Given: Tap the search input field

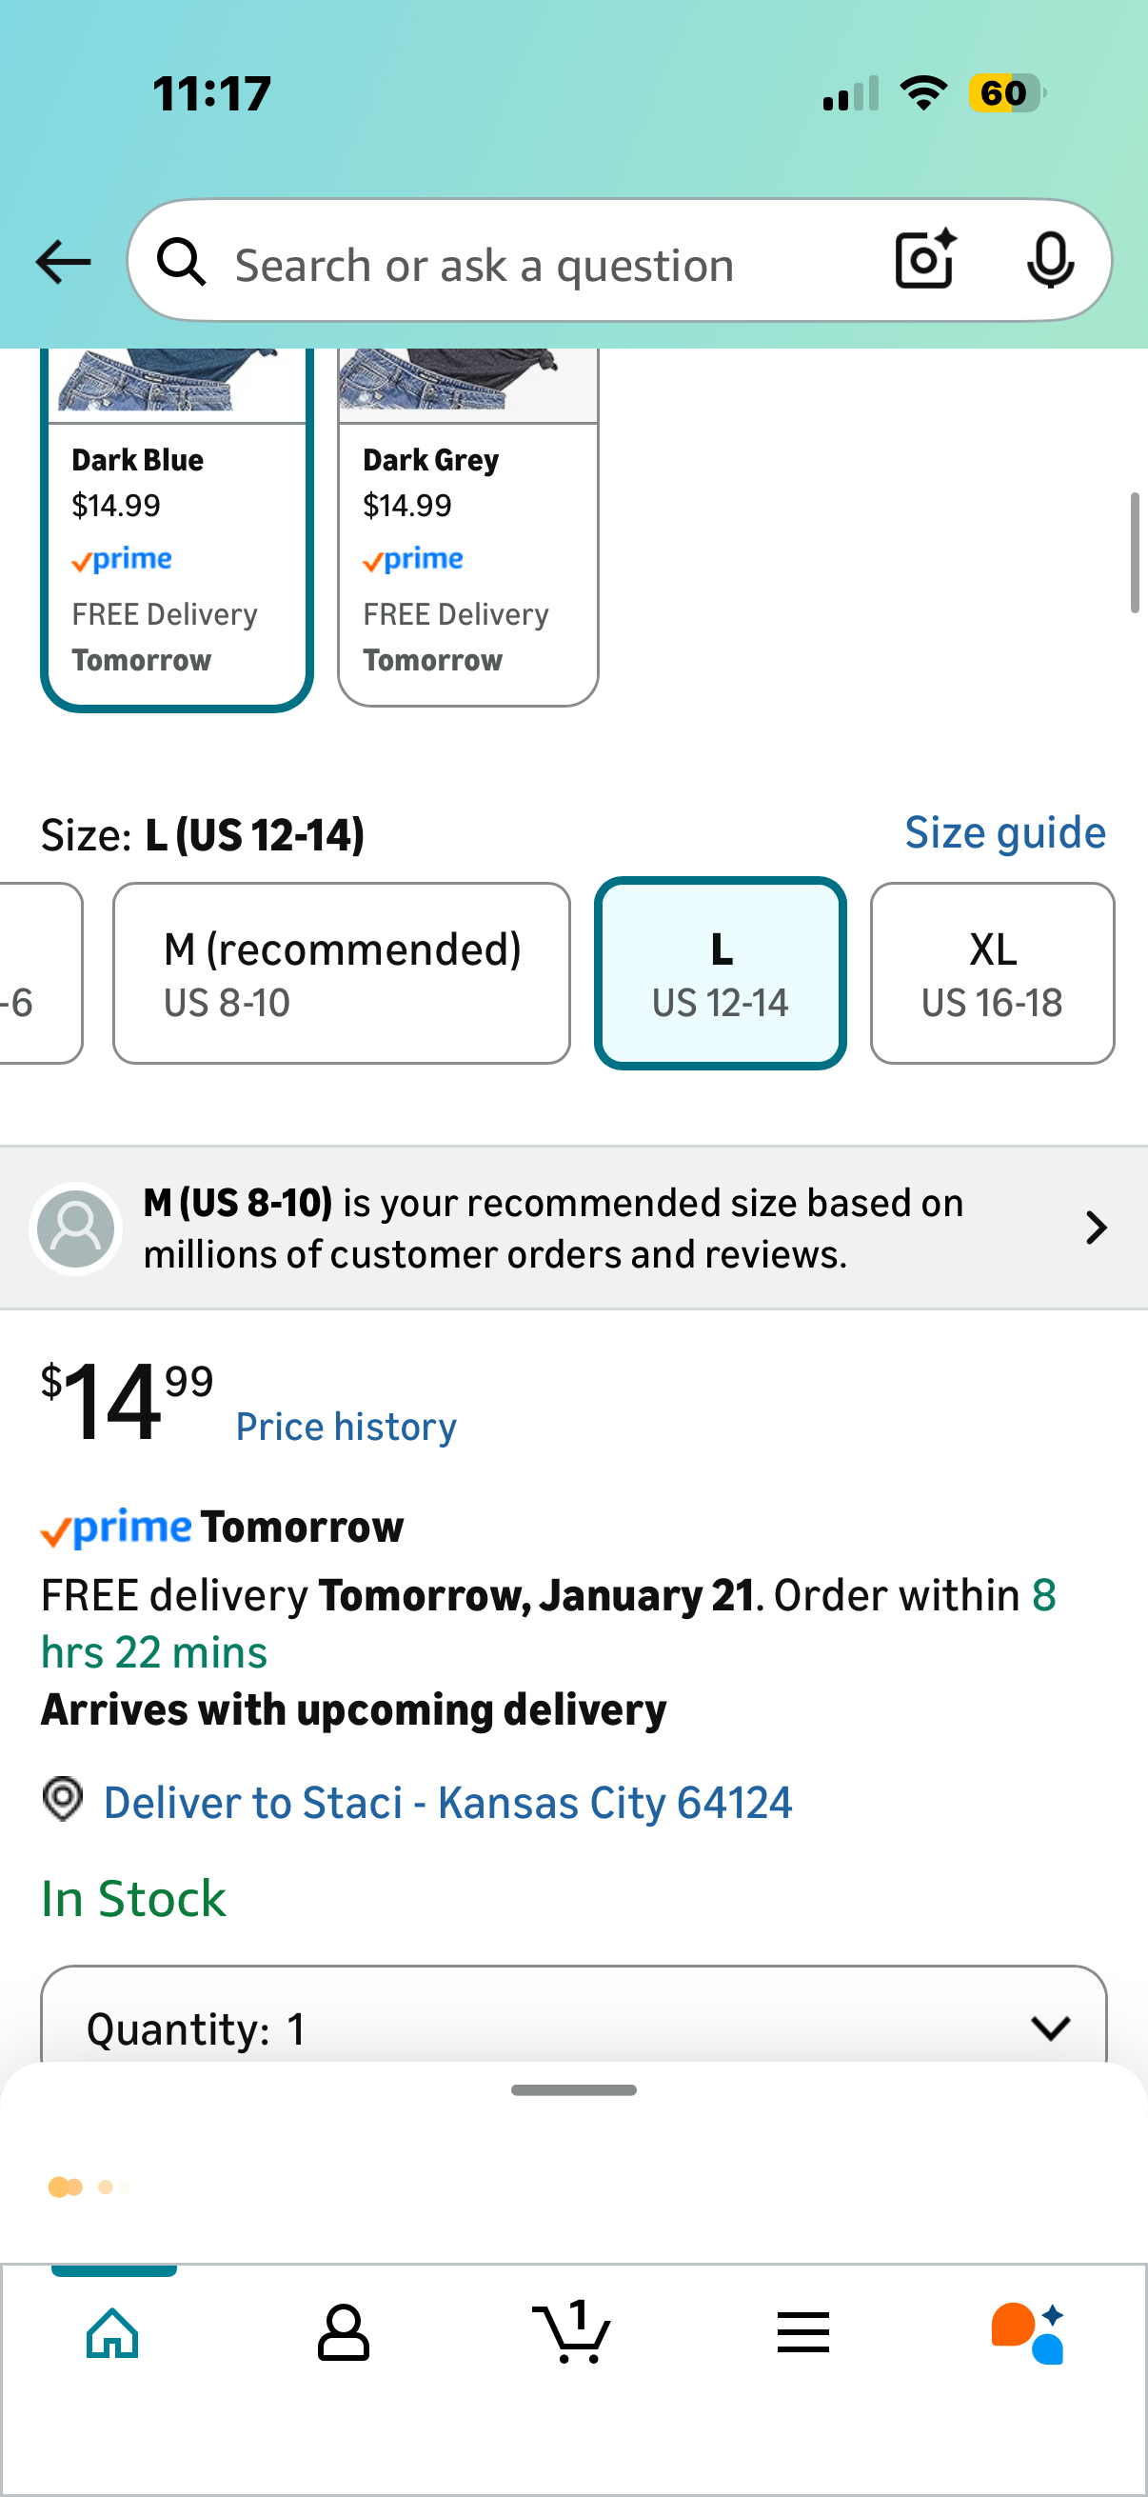Looking at the screenshot, I should (x=543, y=265).
